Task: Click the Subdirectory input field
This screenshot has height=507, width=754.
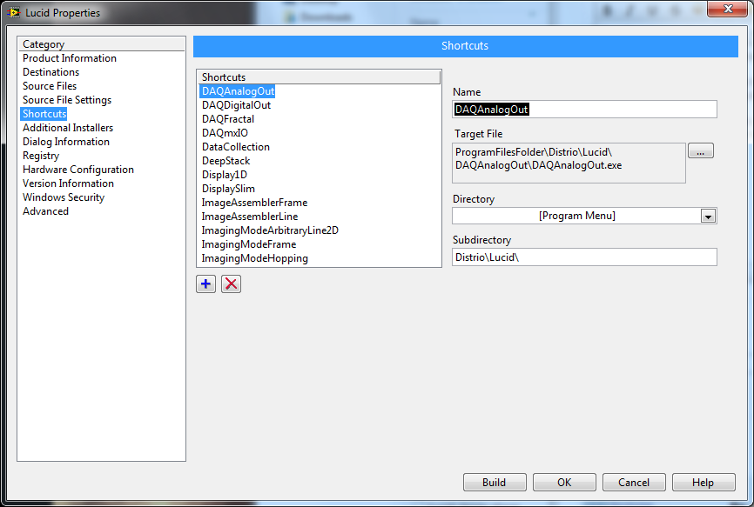Action: pyautogui.click(x=584, y=257)
